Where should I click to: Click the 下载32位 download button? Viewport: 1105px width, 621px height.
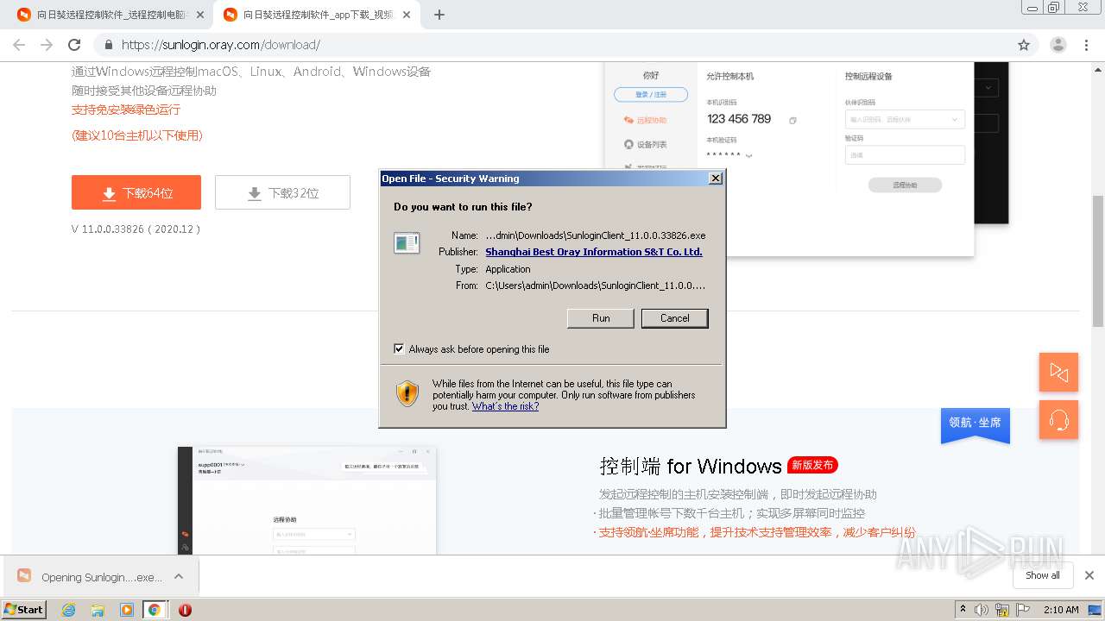click(282, 192)
